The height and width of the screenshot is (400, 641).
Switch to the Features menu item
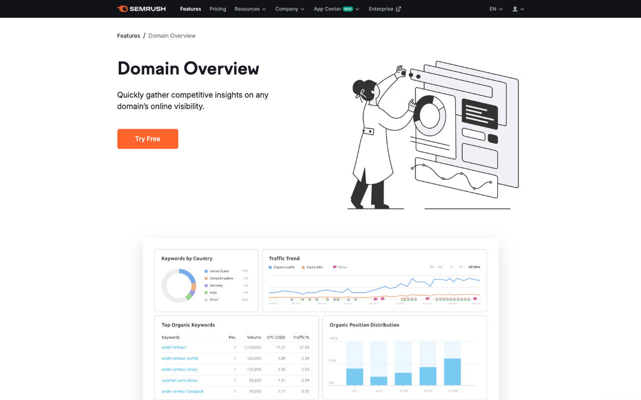pos(190,9)
